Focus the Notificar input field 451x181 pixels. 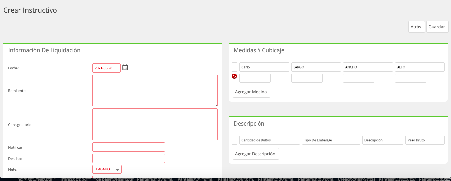(129, 147)
